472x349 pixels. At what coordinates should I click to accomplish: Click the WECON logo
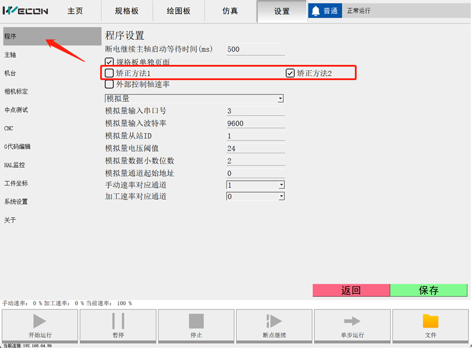[x=25, y=11]
